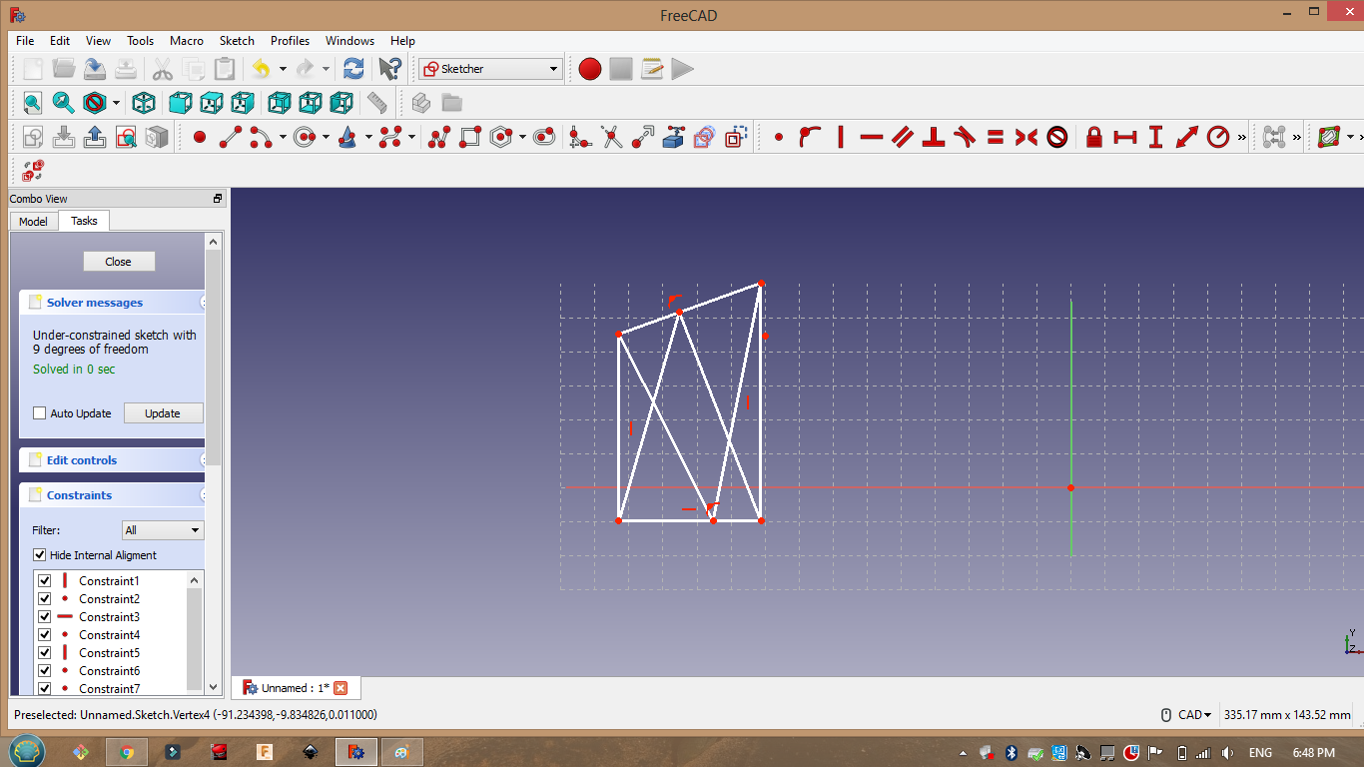Select the create arc tool

262,137
